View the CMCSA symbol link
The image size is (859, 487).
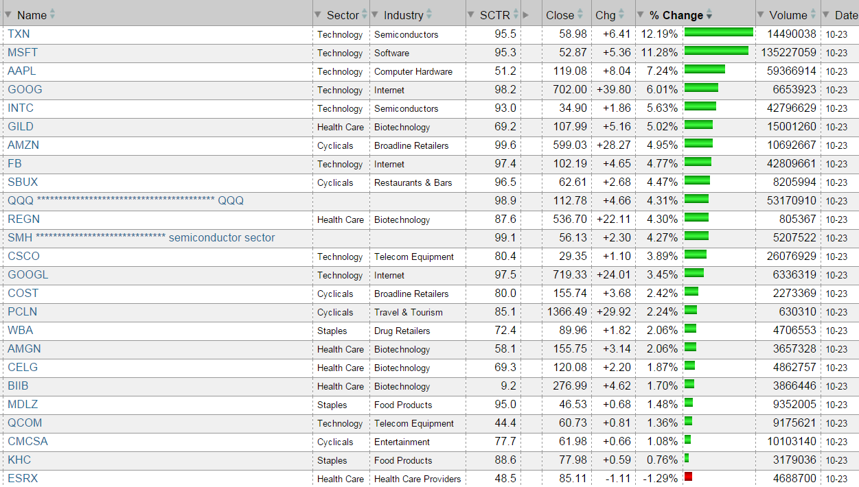(27, 441)
